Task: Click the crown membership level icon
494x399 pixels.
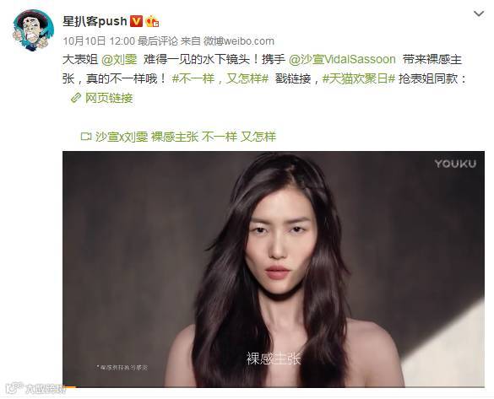Action: (152, 21)
